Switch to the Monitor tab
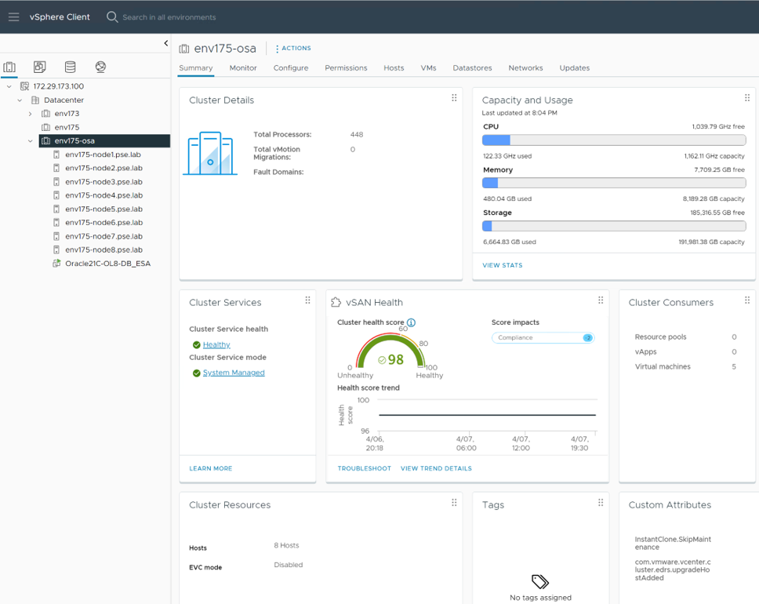Image resolution: width=759 pixels, height=604 pixels. click(243, 68)
